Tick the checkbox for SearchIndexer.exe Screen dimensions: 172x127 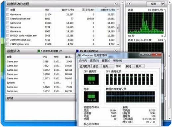coord(8,19)
